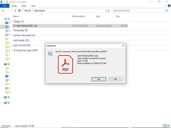Open This PC in the navigation pane
Screen dimensions: 171x128
(x=5, y=97)
